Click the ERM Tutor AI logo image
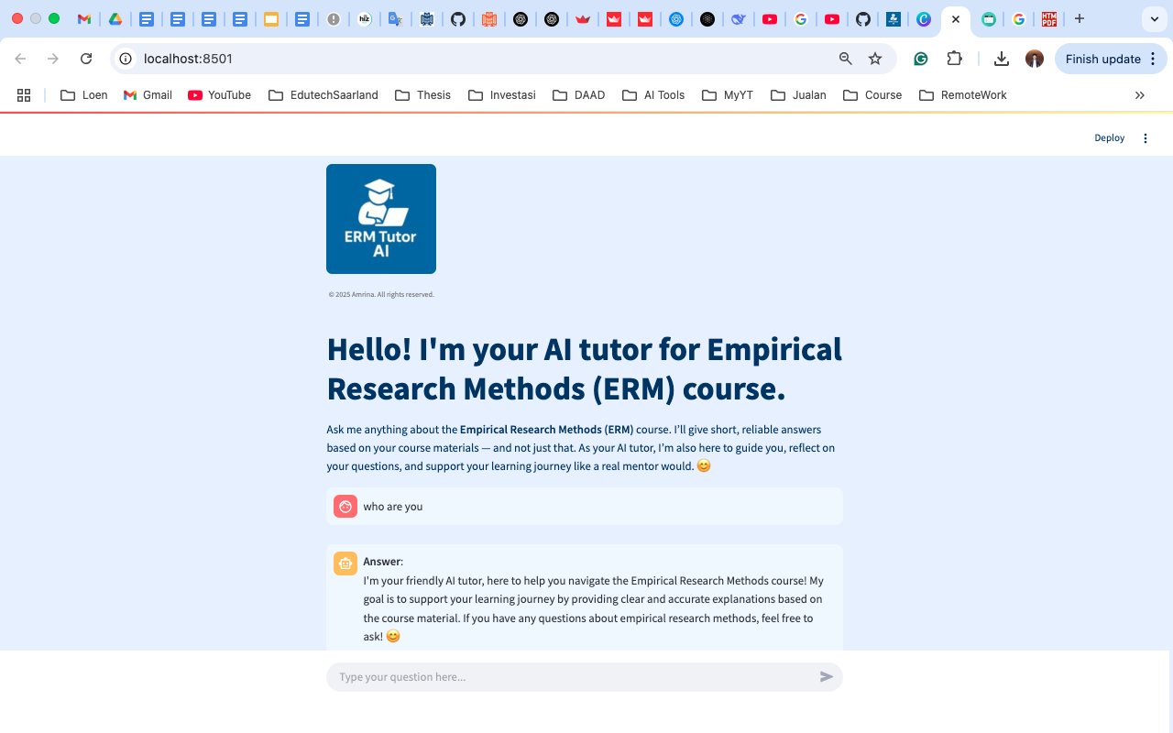 (x=381, y=219)
